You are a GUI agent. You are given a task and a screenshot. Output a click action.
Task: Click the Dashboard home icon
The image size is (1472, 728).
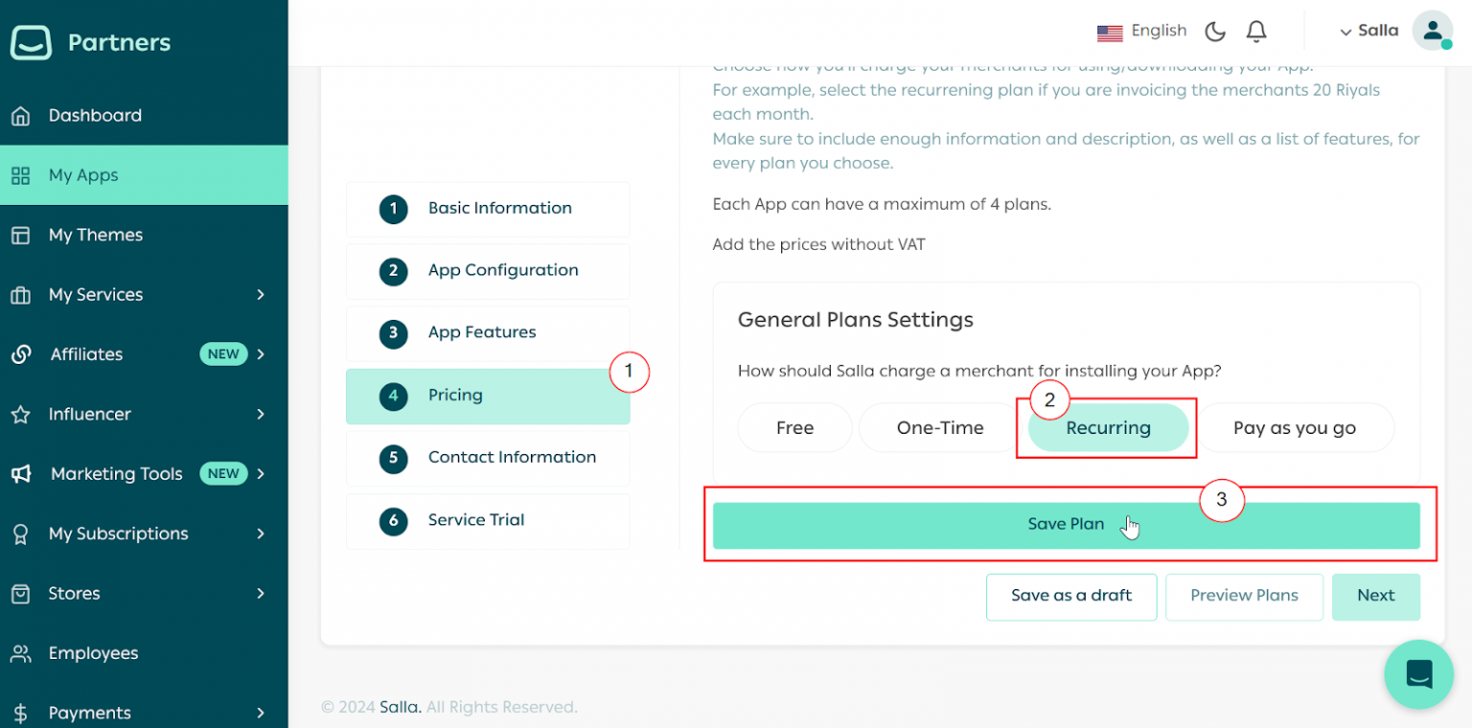tap(20, 116)
